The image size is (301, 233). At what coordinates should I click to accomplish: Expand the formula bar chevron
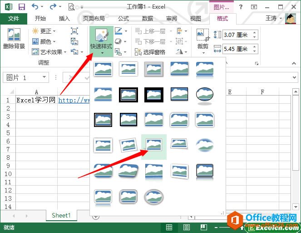[x=295, y=77]
